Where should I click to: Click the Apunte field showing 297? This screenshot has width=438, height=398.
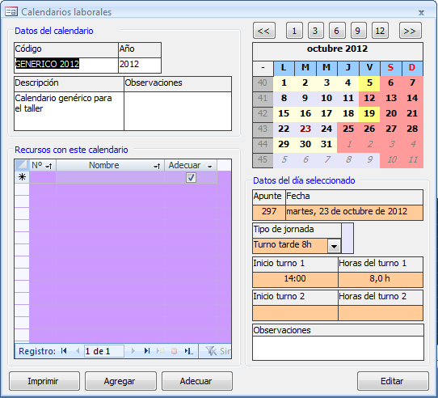click(x=269, y=213)
